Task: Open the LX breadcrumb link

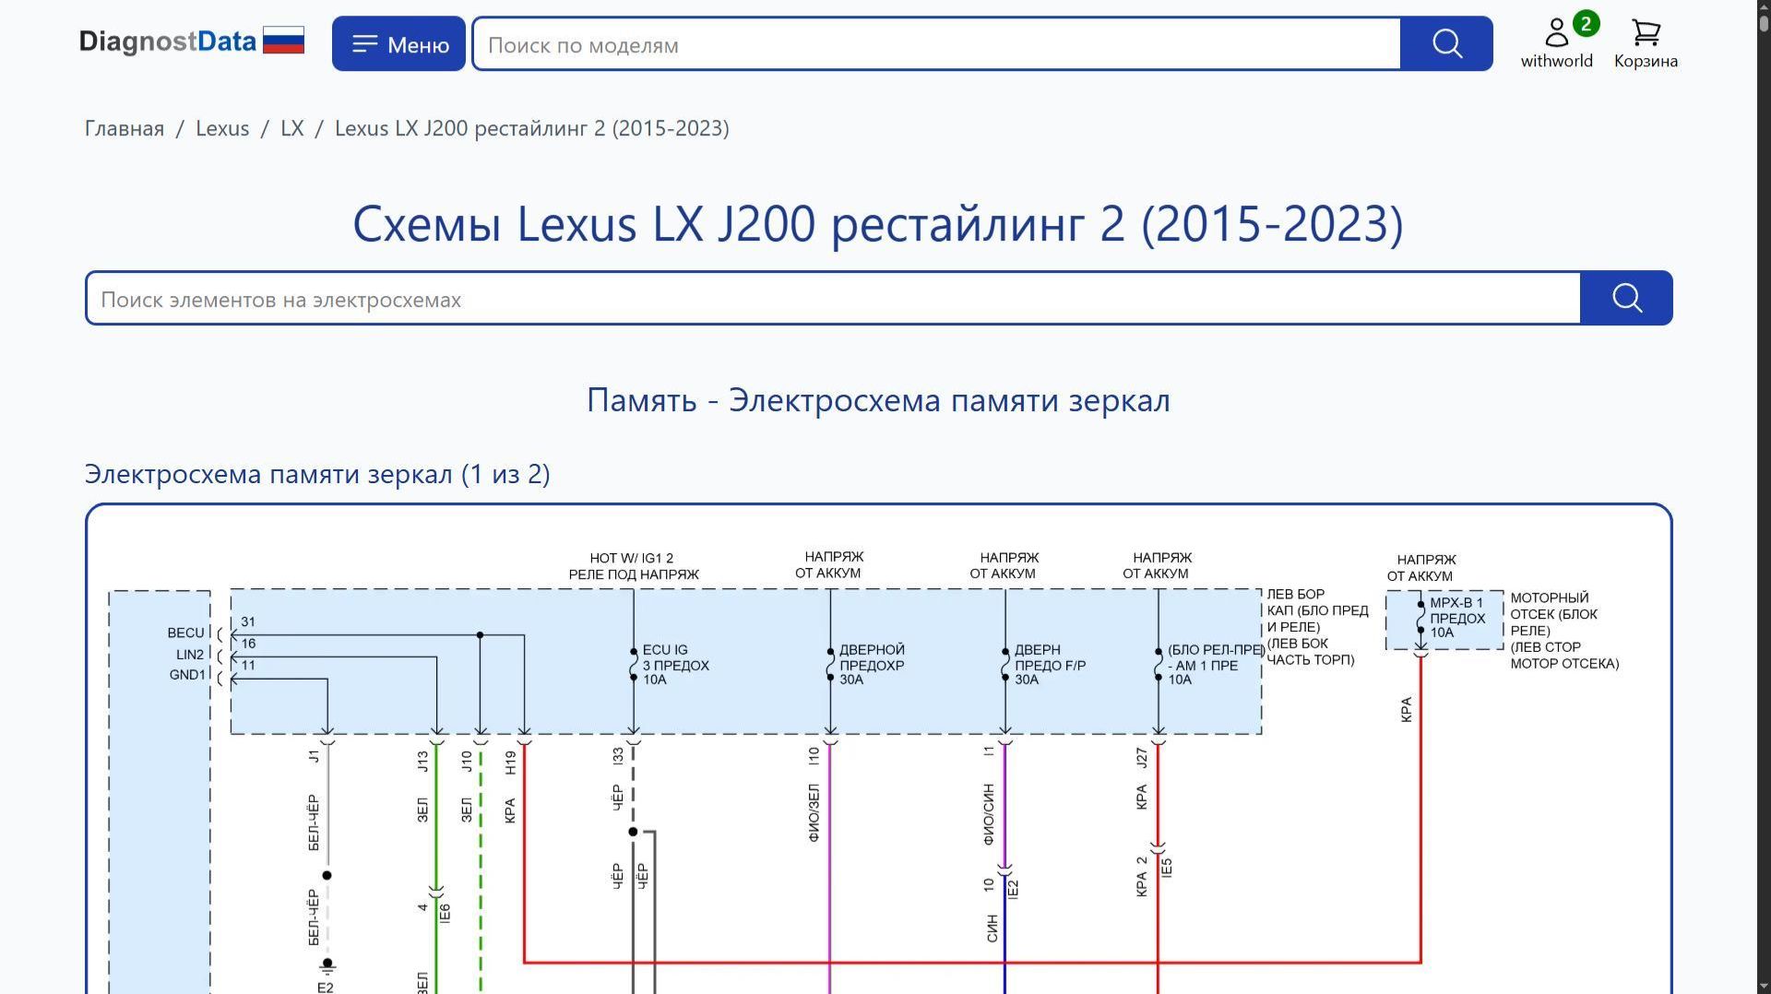Action: point(292,128)
